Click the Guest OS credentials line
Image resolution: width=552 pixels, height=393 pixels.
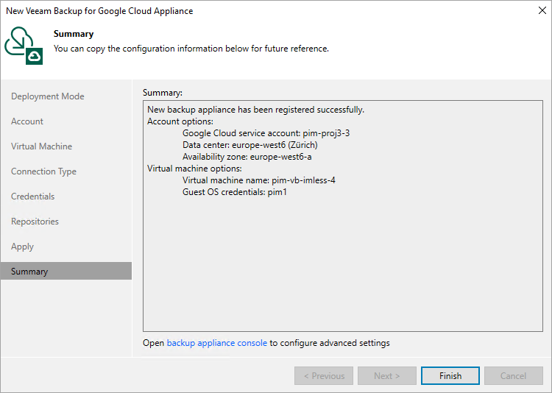coord(234,192)
